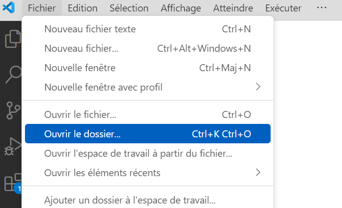Show more menus via ellipsis icon
The image size is (342, 208).
(322, 8)
